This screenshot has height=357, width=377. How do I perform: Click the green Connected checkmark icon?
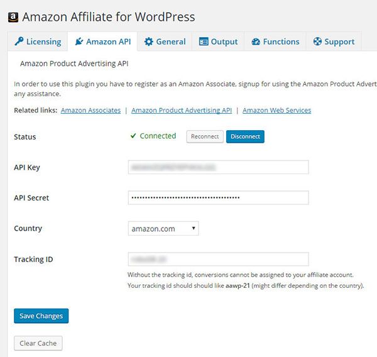[133, 136]
